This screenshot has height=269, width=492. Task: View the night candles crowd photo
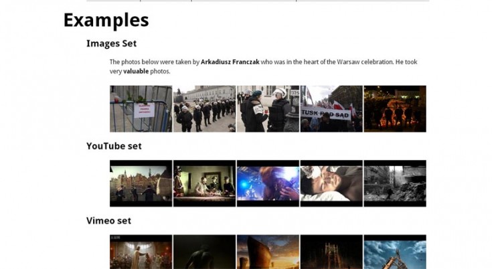click(x=395, y=109)
